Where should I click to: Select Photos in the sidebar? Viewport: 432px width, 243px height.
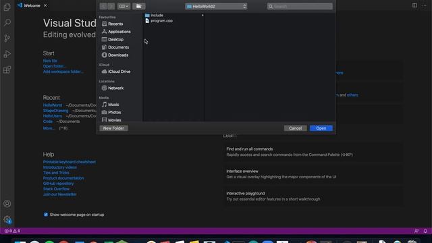(x=114, y=112)
